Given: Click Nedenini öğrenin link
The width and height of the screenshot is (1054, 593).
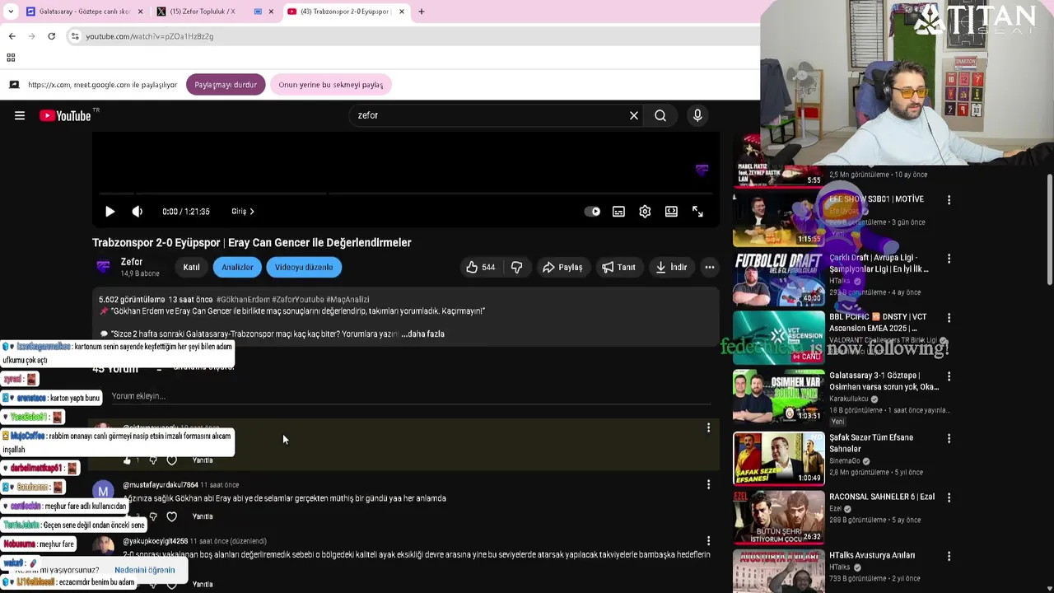Looking at the screenshot, I should pos(145,570).
